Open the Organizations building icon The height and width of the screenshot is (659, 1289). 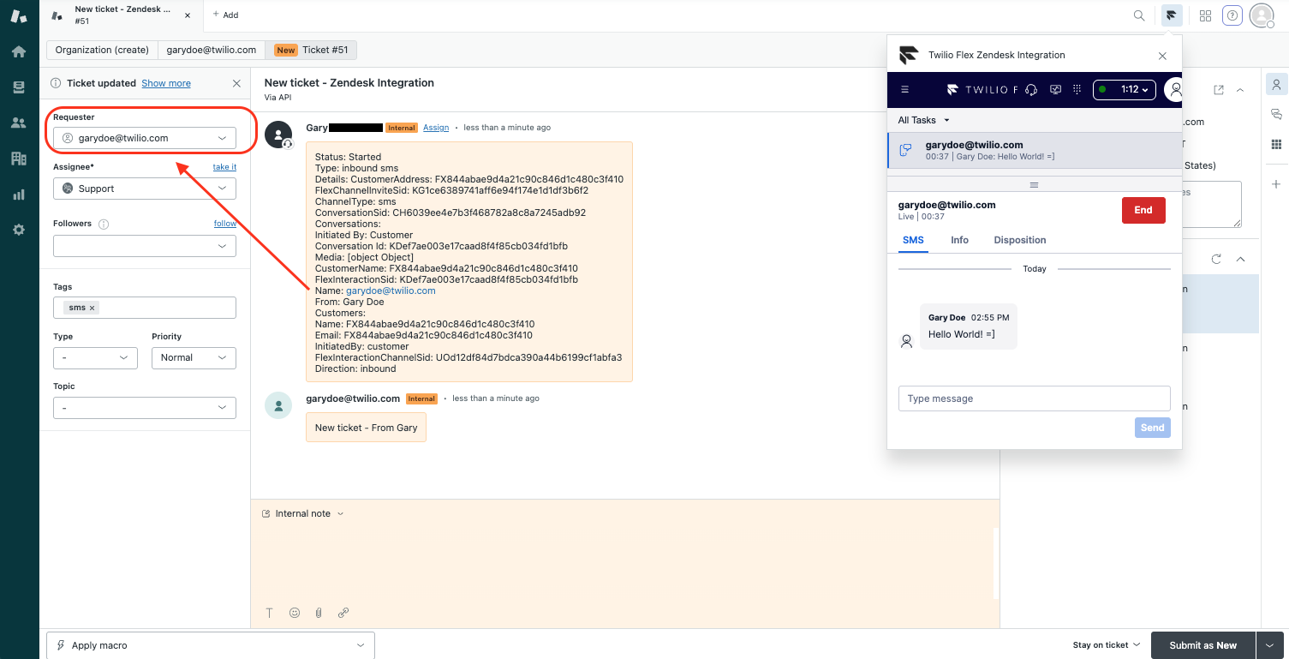[19, 159]
